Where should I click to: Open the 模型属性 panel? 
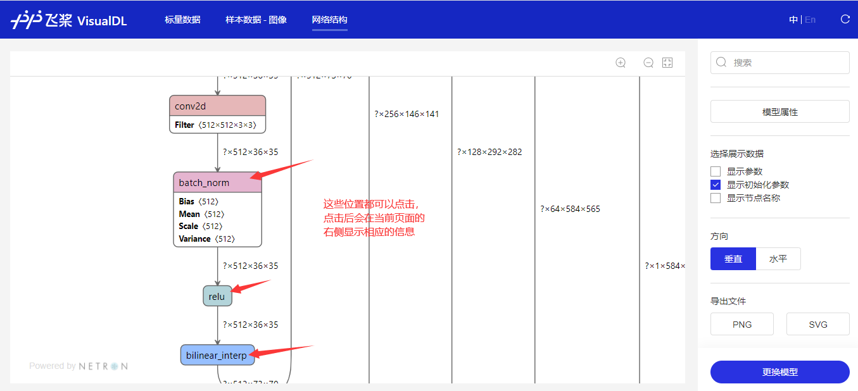coord(779,111)
